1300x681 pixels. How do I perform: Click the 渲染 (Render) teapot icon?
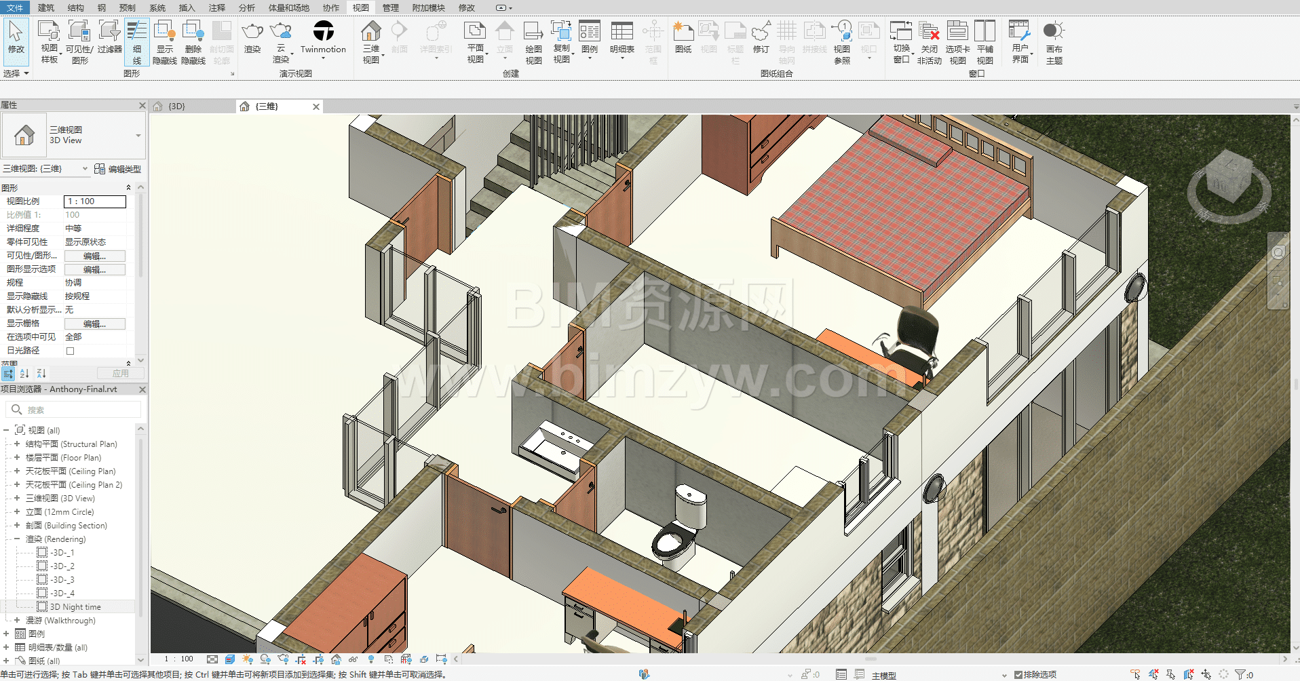(252, 32)
